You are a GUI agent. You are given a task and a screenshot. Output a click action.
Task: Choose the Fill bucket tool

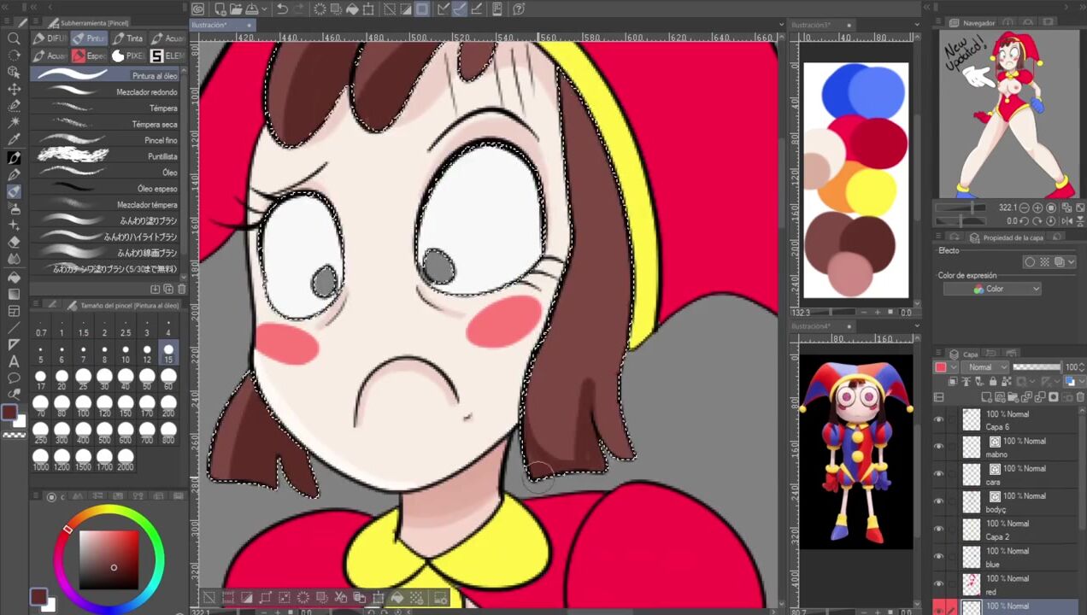(14, 277)
